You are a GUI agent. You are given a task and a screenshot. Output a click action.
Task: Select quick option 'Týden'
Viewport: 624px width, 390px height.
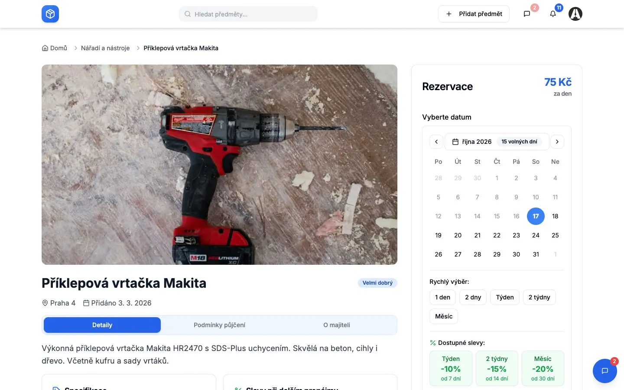click(x=505, y=297)
